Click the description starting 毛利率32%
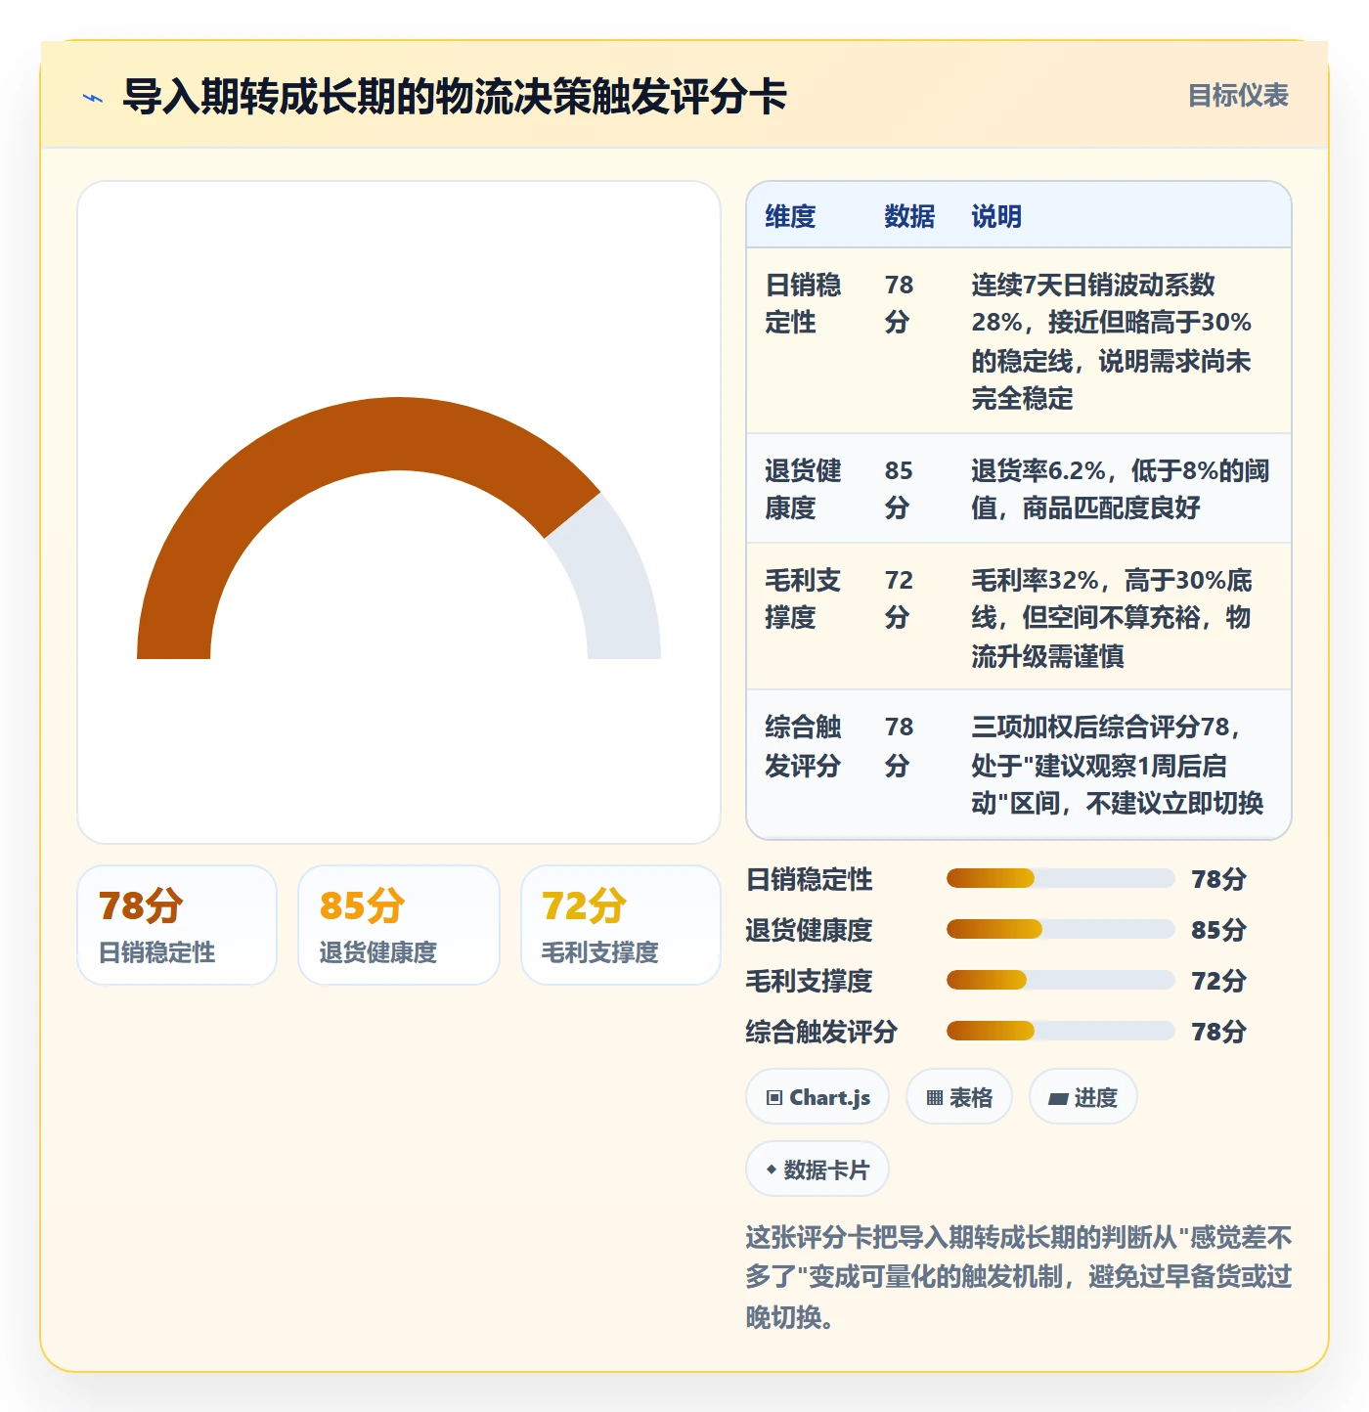The image size is (1369, 1412). (x=1112, y=617)
